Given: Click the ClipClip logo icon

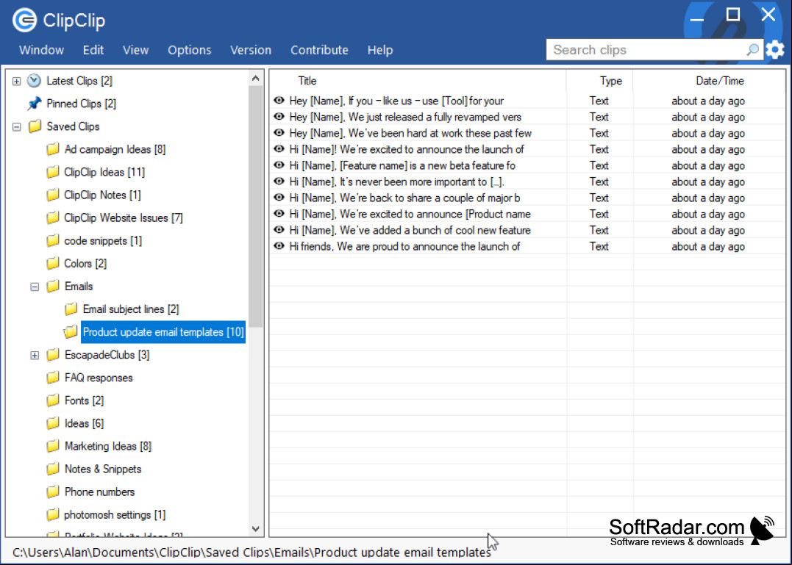Looking at the screenshot, I should pos(24,20).
